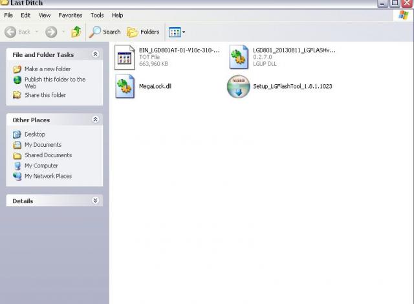Click the Forward arrow button
This screenshot has width=414, height=304.
tap(51, 32)
